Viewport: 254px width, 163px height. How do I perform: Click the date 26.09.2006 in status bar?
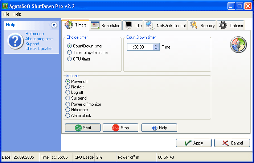coord(24,157)
